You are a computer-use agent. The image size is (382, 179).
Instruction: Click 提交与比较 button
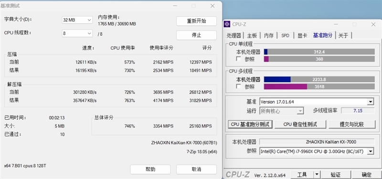coord(352,124)
